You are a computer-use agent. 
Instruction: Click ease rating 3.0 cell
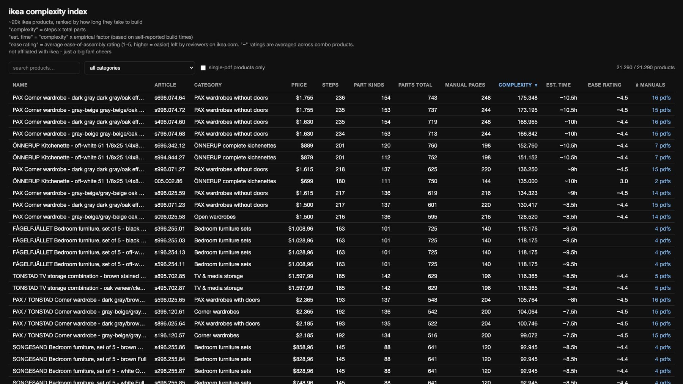pyautogui.click(x=624, y=181)
